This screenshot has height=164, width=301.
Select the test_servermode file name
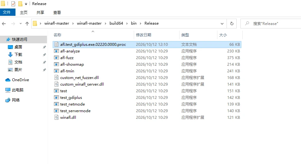click(75, 111)
